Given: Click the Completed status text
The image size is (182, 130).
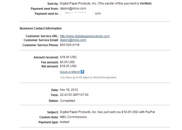Looking at the screenshot, I should (67, 101).
